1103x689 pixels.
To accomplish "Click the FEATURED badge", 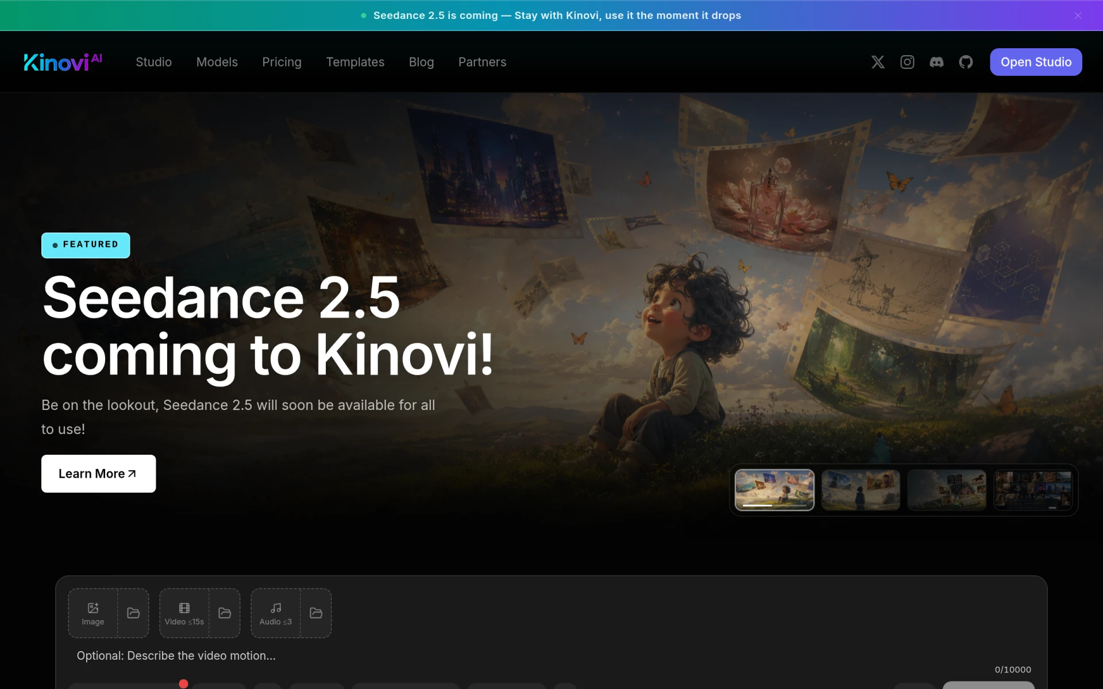I will click(86, 245).
